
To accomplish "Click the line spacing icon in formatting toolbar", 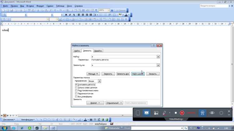I will coord(95,15).
